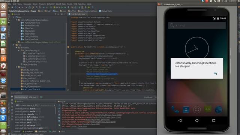240x135 pixels.
Task: Click the logcat horizontal scrollbar
Action: 117,129
